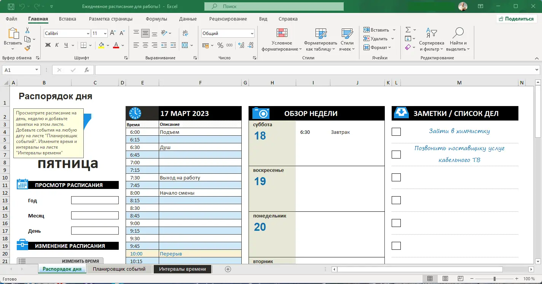The width and height of the screenshot is (542, 284).
Task: Click the Format Painter brush icon
Action: tap(27, 48)
